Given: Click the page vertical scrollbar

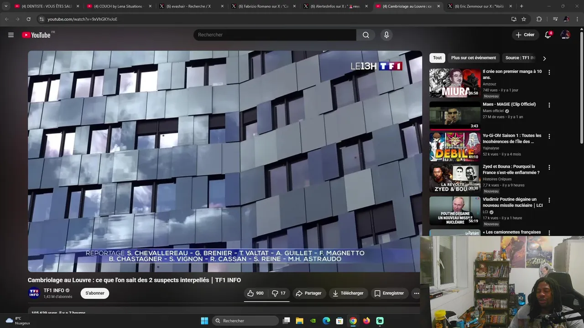Looking at the screenshot, I should (x=581, y=87).
